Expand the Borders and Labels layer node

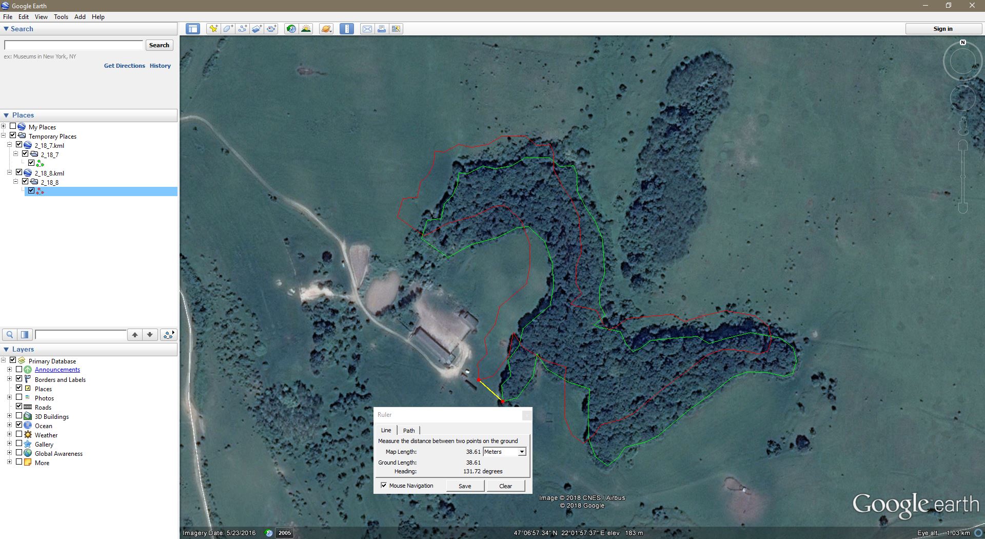pos(10,379)
